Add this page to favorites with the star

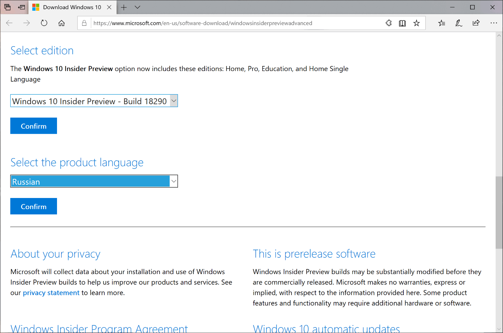(x=416, y=23)
